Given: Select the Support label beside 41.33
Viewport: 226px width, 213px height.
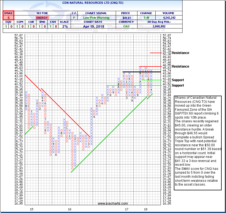Looking at the screenshot, I should click(178, 80).
